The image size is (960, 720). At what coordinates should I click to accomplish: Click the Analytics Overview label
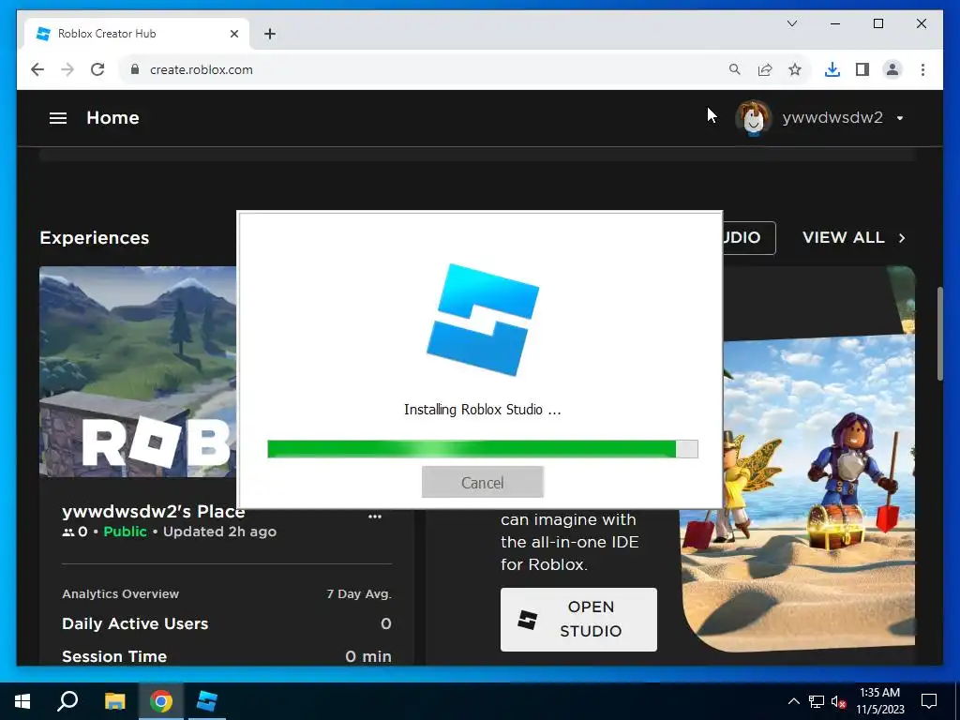pos(121,593)
